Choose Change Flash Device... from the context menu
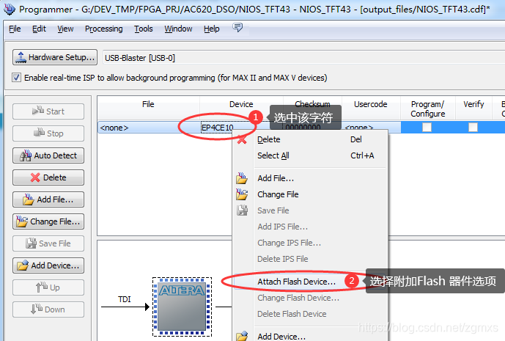The image size is (505, 341). coord(310,298)
